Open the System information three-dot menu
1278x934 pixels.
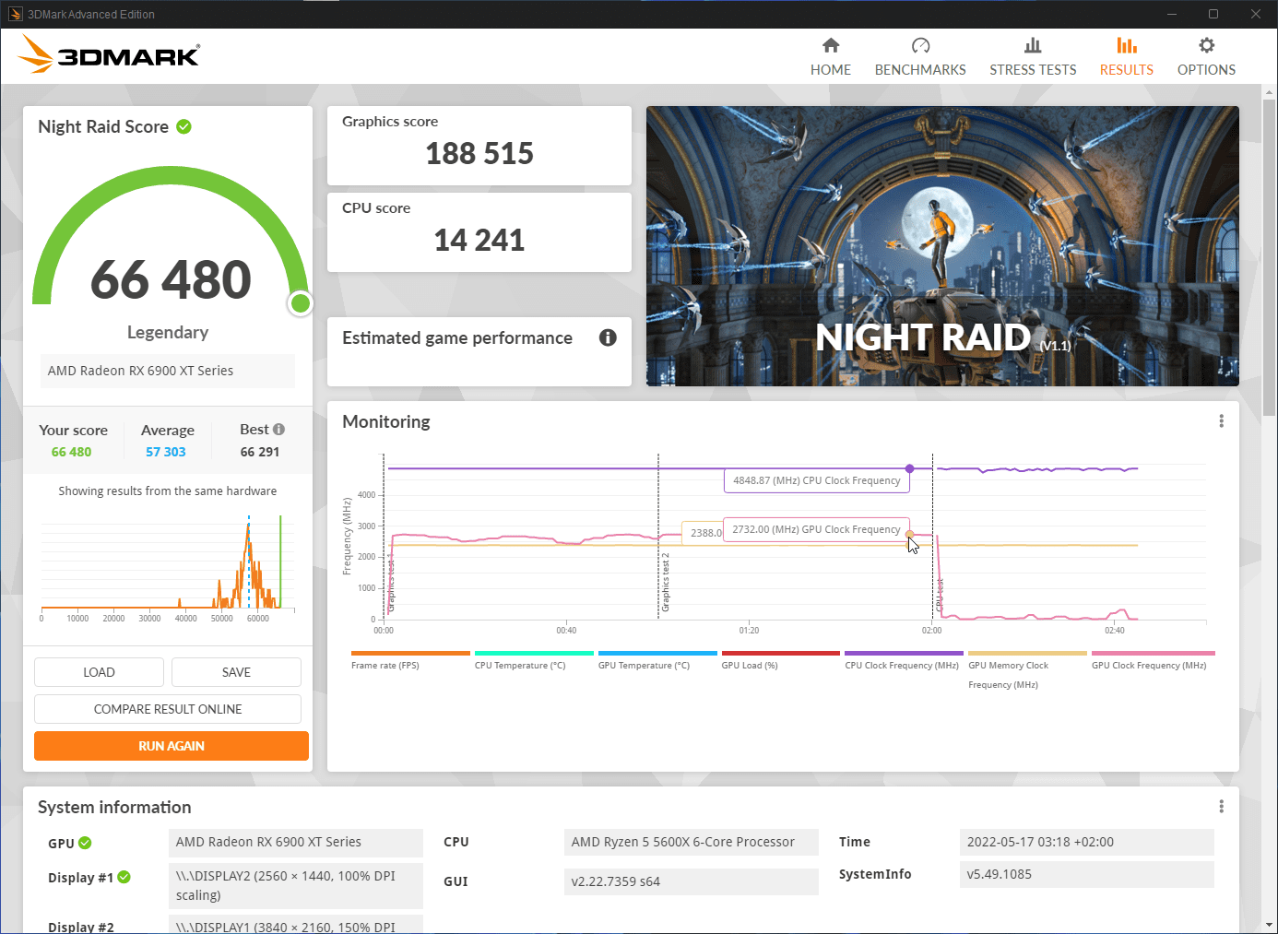(1221, 807)
